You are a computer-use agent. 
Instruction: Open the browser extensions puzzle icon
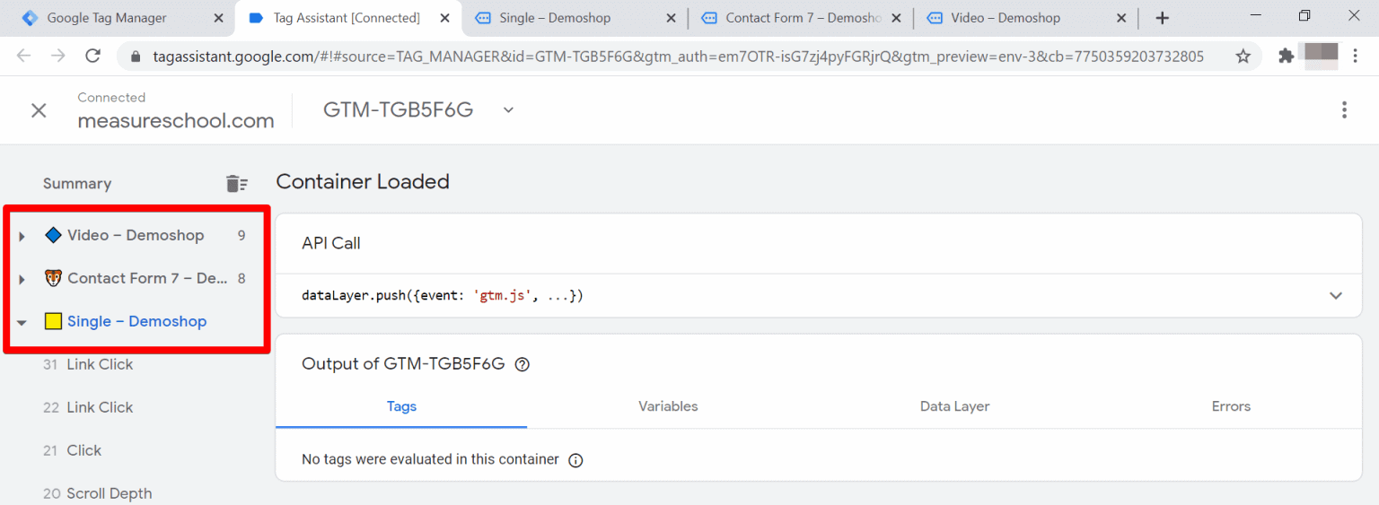[1286, 57]
